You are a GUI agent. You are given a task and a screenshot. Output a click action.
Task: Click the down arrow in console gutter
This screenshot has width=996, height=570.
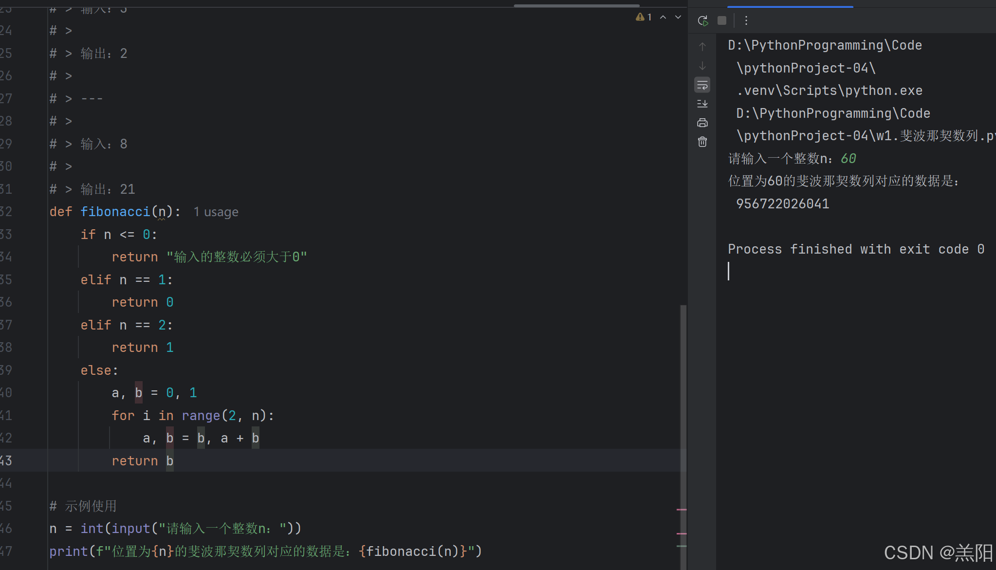[x=702, y=66]
